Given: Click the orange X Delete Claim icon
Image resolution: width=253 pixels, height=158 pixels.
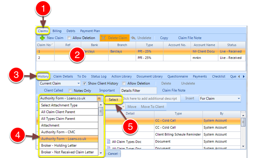Looking at the screenshot, I should point(103,38).
